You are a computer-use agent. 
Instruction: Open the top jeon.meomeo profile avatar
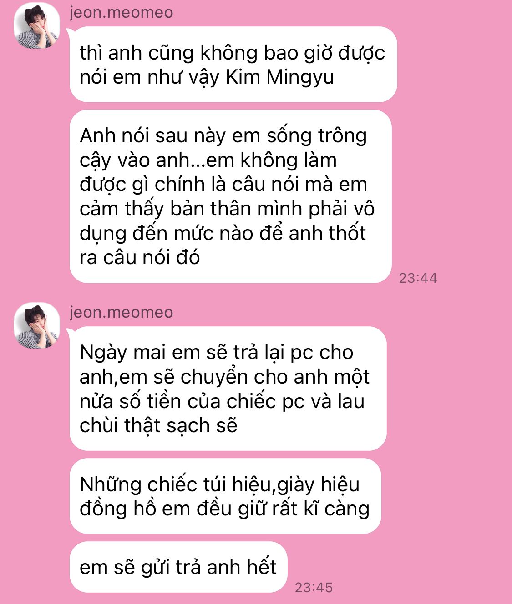(37, 26)
